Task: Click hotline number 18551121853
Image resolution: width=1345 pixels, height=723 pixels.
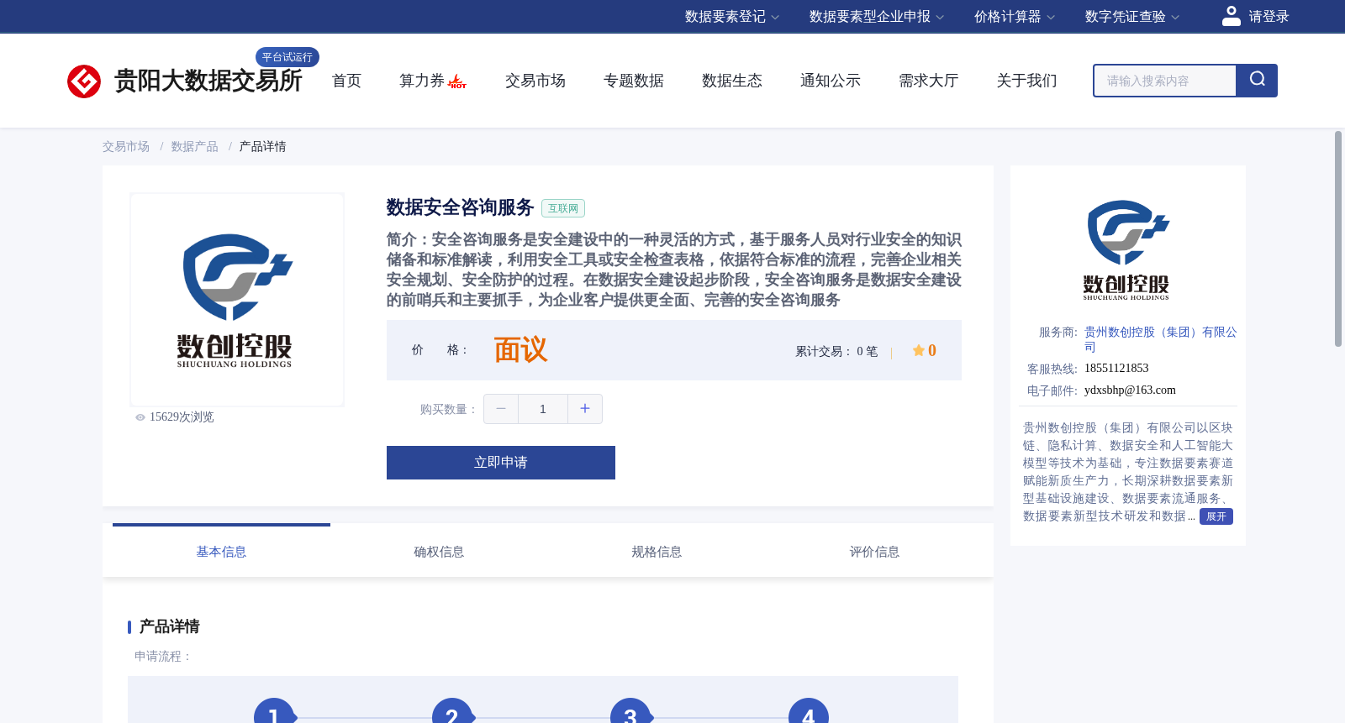Action: point(1116,369)
